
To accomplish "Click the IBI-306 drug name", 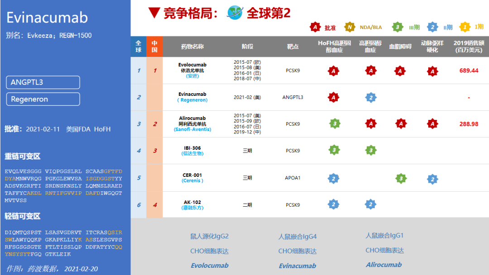I will click(x=192, y=148).
